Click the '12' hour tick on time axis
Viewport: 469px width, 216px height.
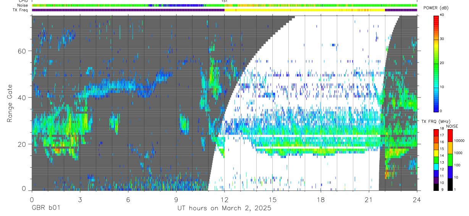tap(225, 199)
